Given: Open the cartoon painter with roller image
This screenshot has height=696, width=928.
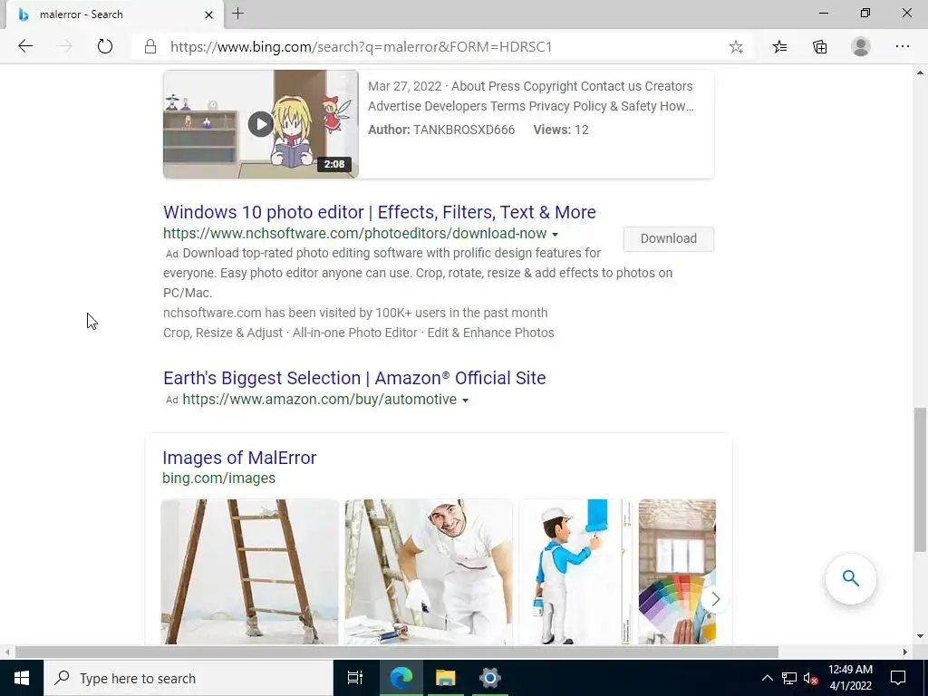Looking at the screenshot, I should [x=575, y=571].
